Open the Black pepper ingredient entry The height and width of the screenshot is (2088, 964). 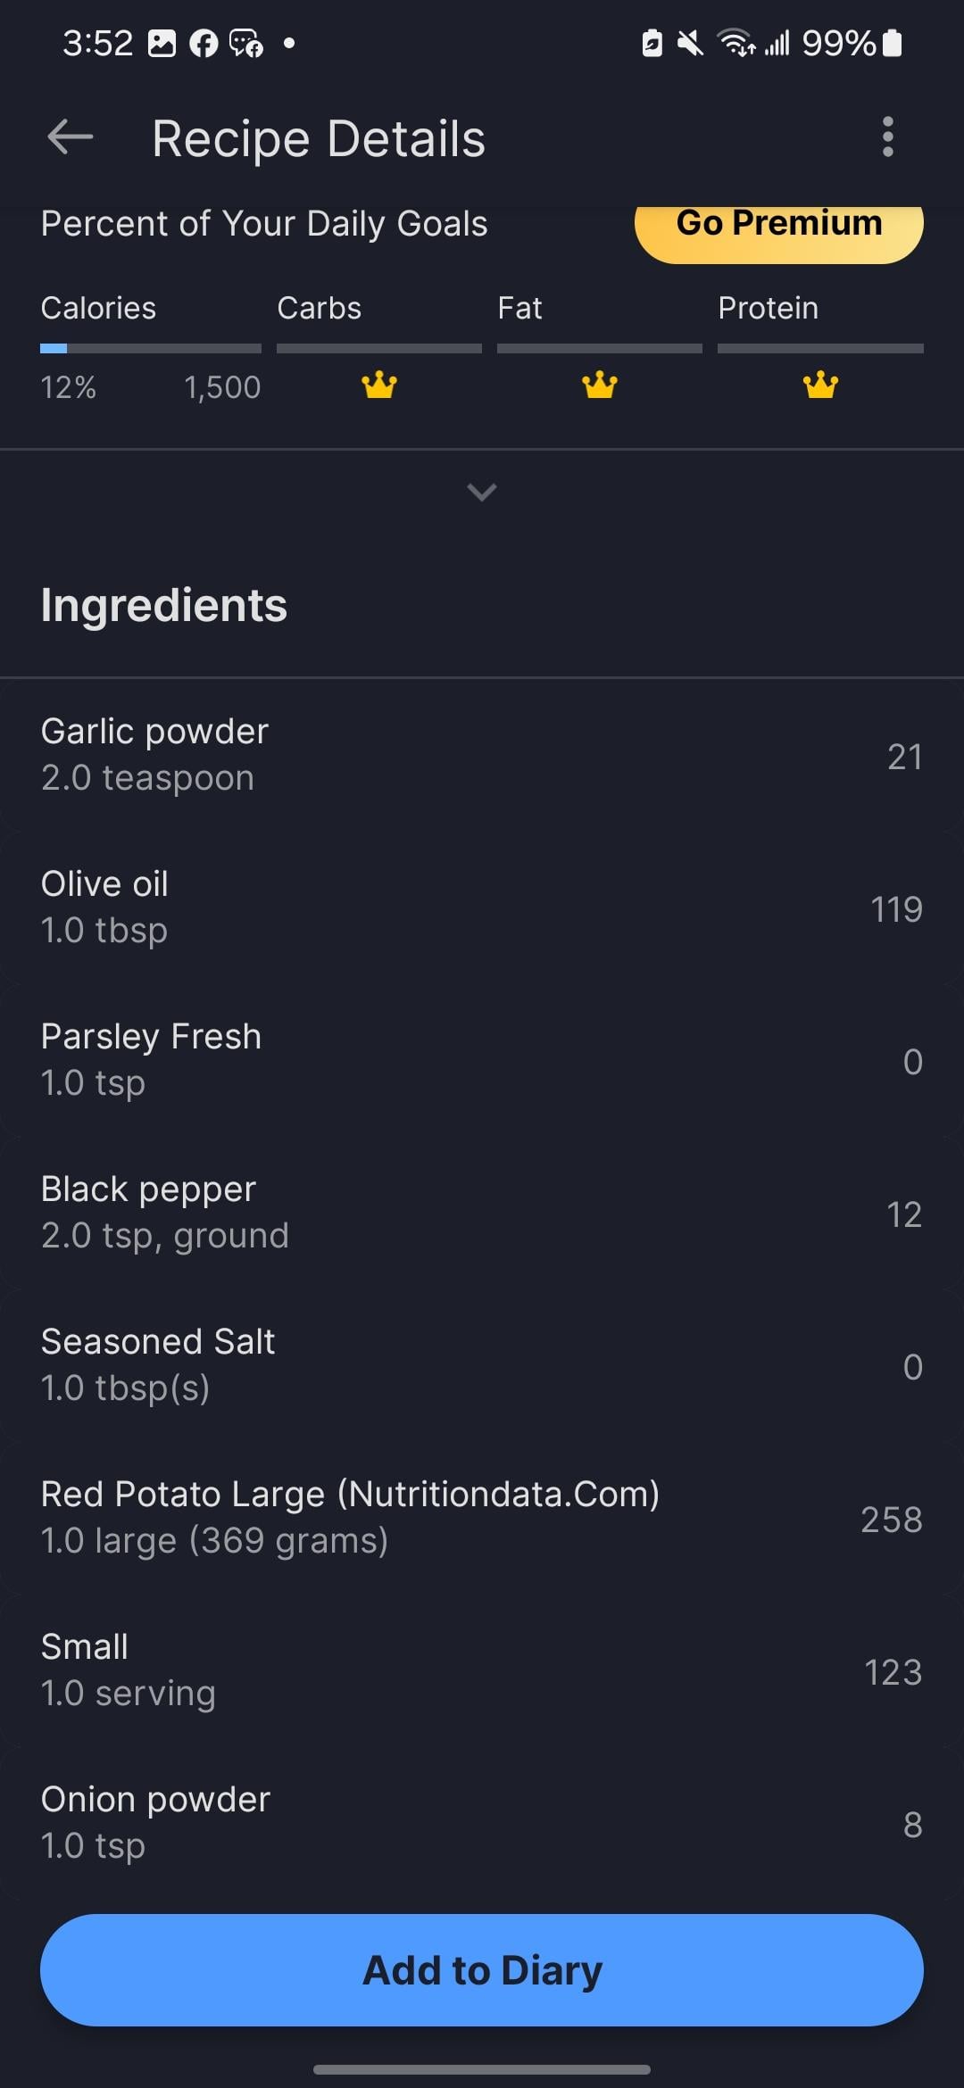point(482,1213)
